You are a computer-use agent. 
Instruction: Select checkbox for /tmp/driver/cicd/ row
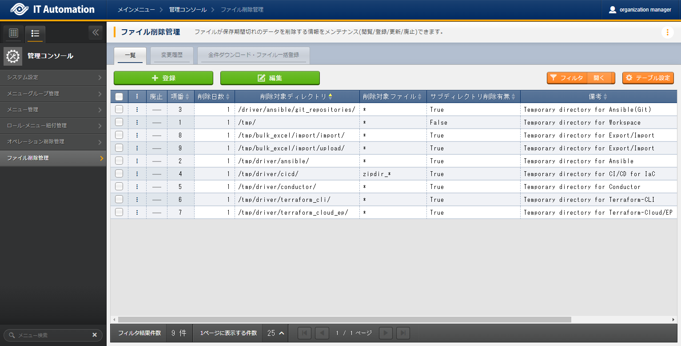(119, 174)
